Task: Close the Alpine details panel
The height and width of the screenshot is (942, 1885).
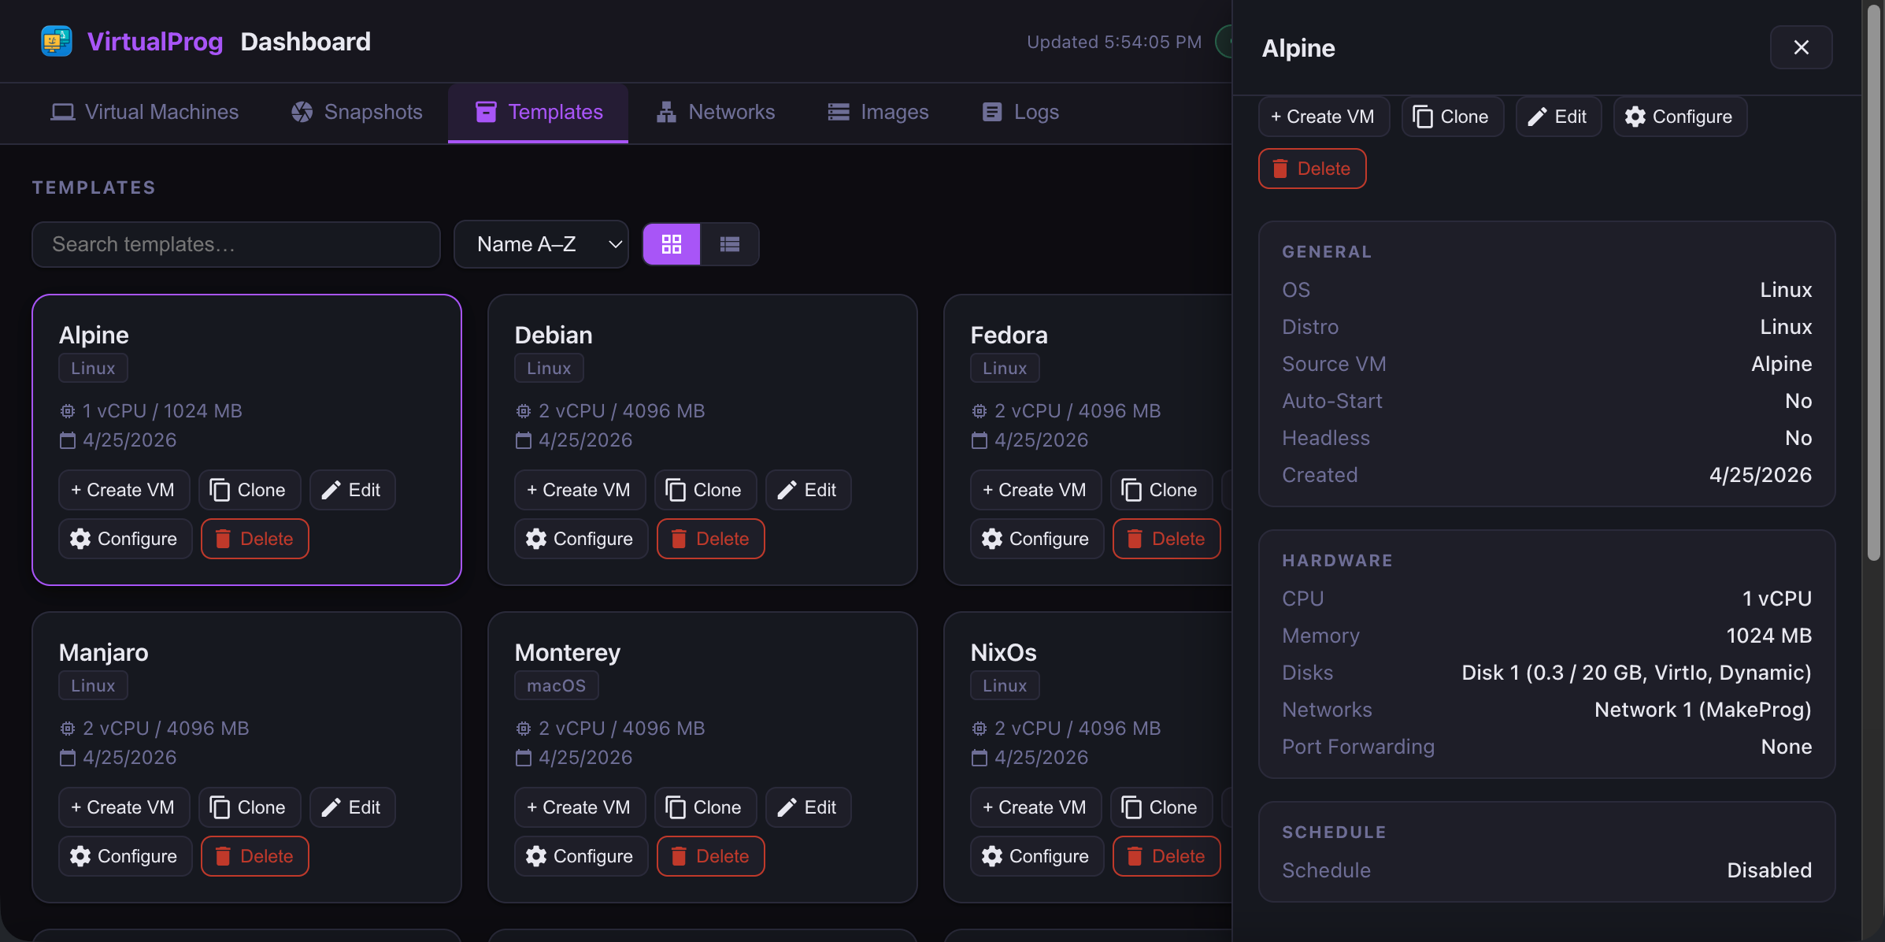Action: (1801, 47)
